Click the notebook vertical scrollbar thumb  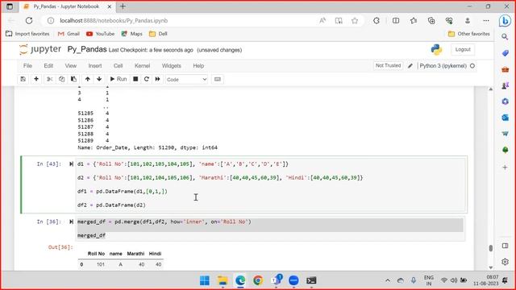point(491,248)
